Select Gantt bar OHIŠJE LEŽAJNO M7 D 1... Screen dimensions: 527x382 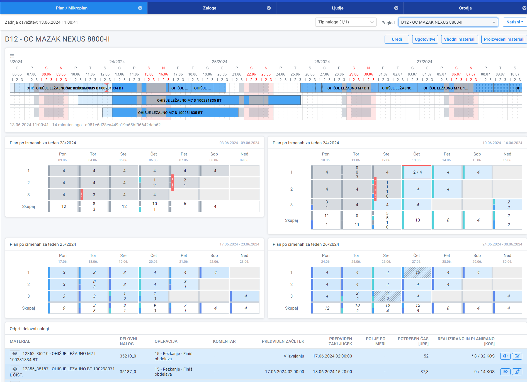pos(350,88)
